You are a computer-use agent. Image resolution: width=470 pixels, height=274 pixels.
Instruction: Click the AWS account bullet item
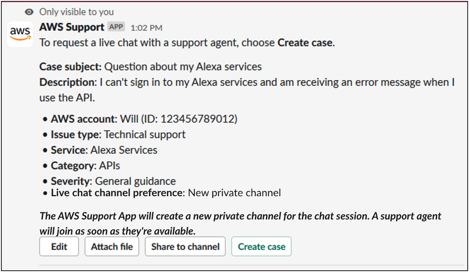coord(144,119)
